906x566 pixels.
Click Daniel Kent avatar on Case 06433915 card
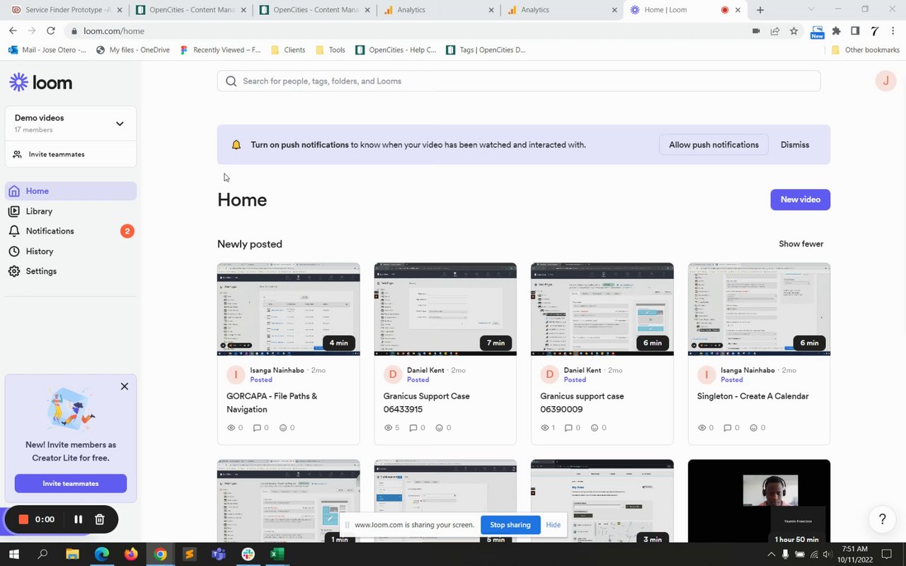point(393,374)
